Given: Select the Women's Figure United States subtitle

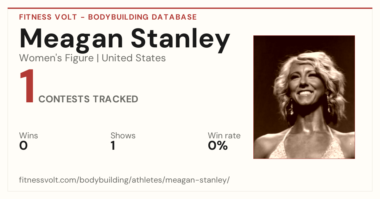Looking at the screenshot, I should coord(92,58).
